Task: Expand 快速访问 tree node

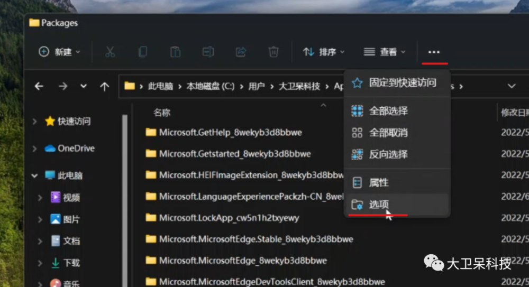Action: pos(34,121)
